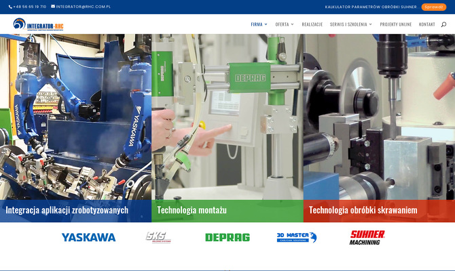Expand the Oferta menu chevron
The height and width of the screenshot is (271, 455).
(x=292, y=24)
